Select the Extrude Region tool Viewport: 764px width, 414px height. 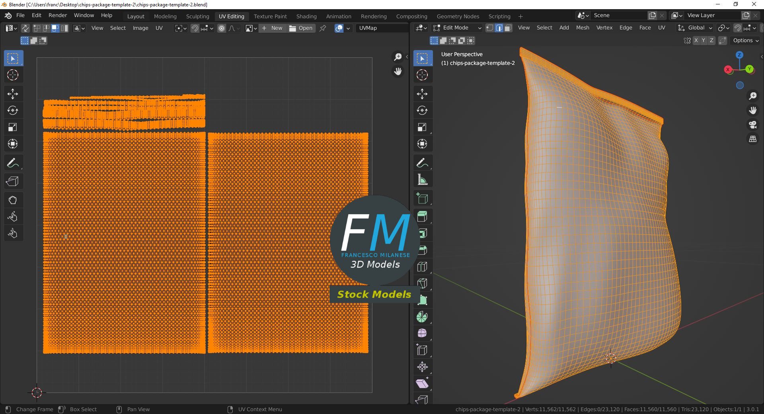tap(422, 217)
